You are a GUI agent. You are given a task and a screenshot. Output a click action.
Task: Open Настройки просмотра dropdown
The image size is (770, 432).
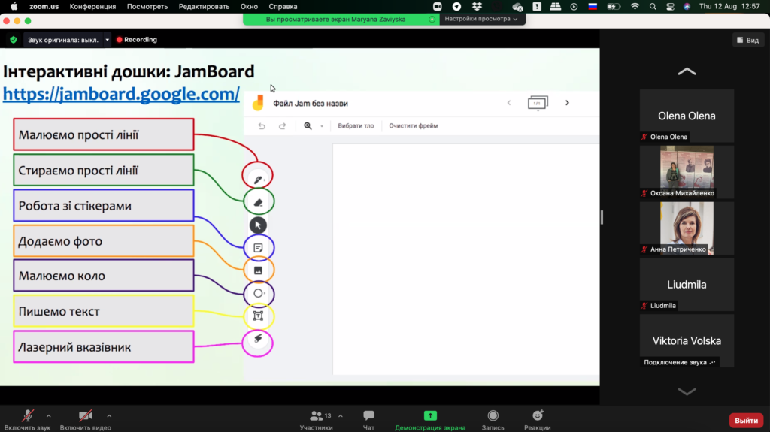tap(481, 19)
